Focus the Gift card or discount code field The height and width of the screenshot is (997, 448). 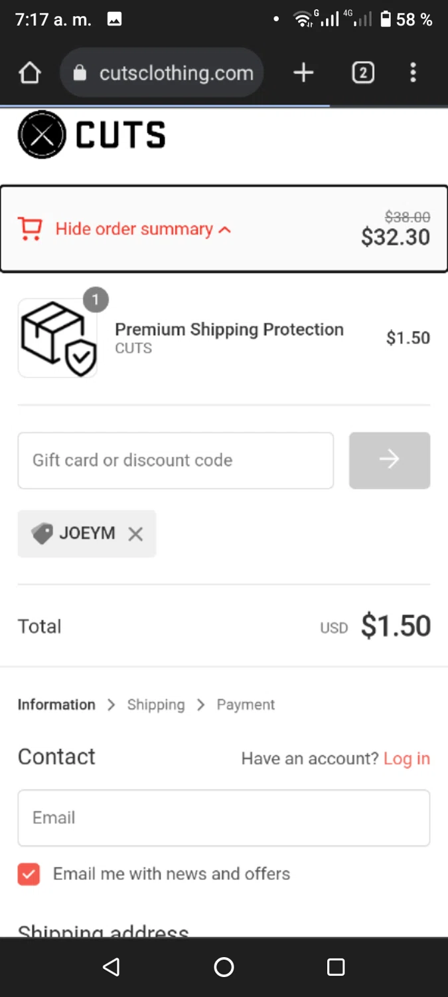[176, 461]
